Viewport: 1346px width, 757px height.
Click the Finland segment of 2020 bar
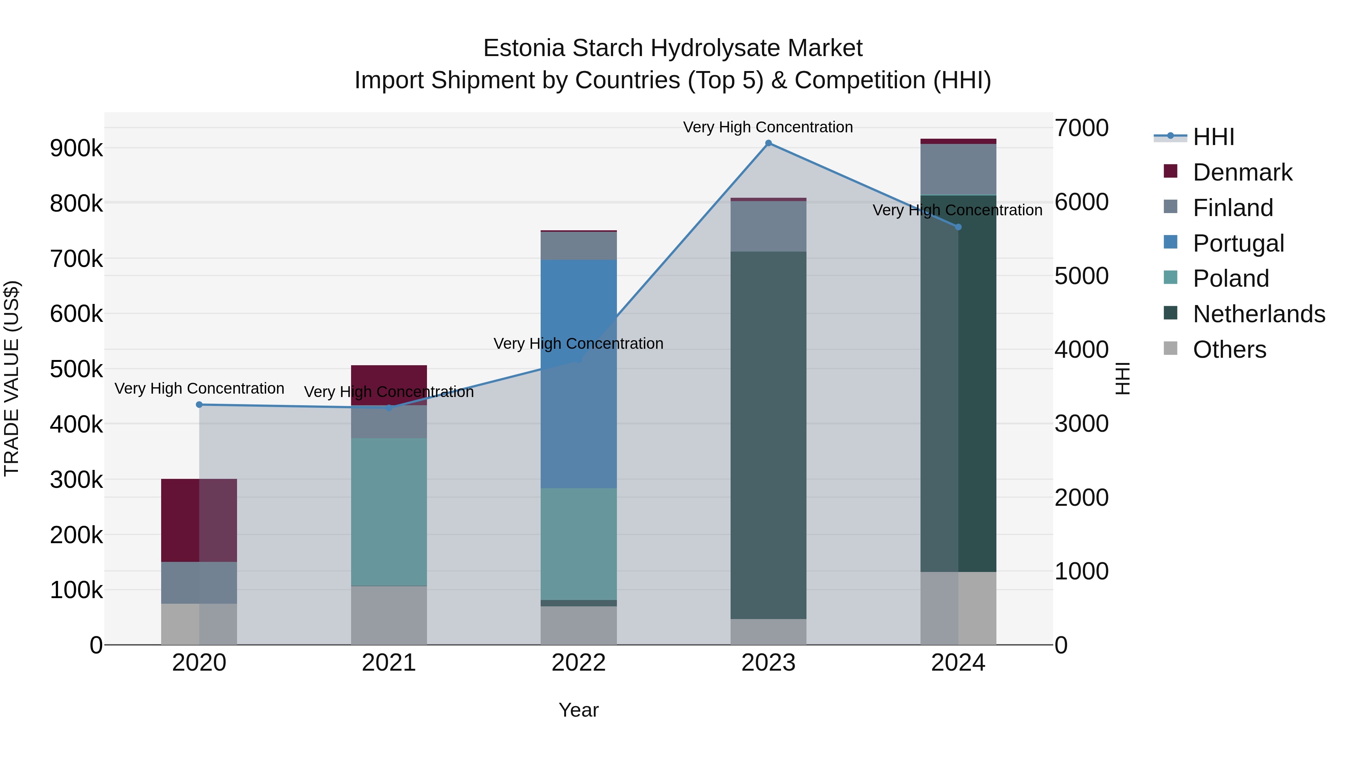(x=199, y=583)
